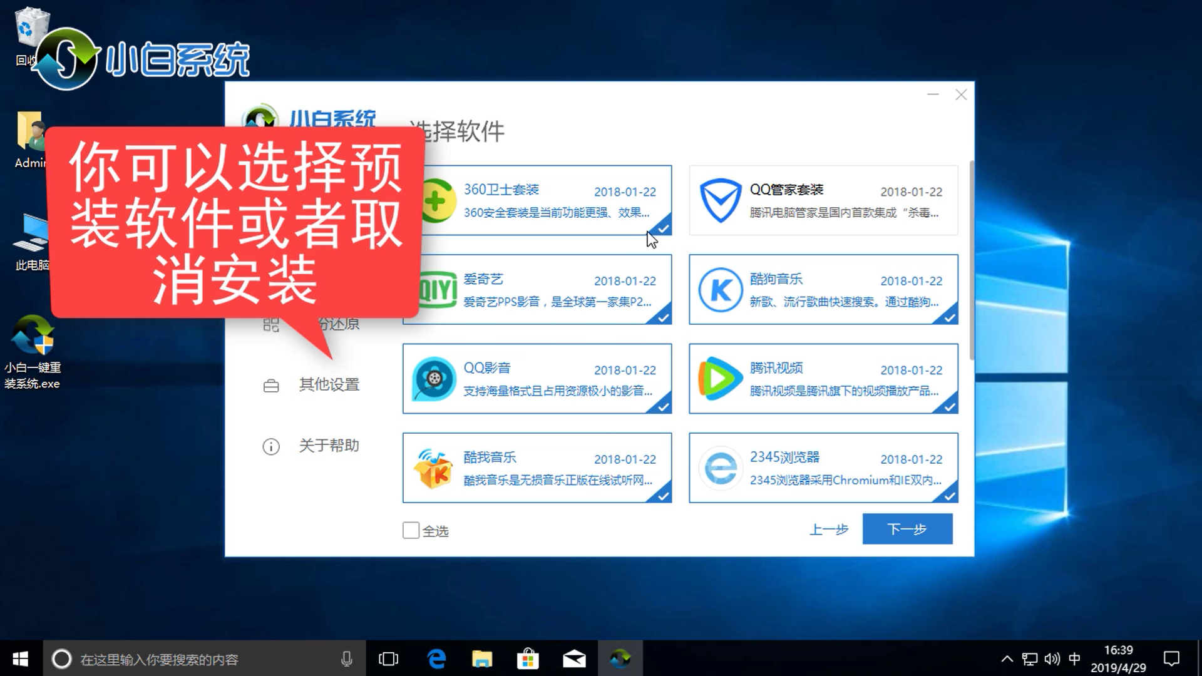Uncheck the 酷我音乐 selection mark
This screenshot has height=676, width=1202.
tap(662, 495)
